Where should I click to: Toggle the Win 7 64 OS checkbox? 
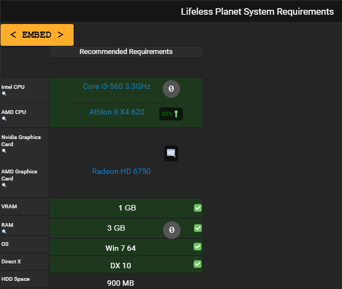[197, 246]
